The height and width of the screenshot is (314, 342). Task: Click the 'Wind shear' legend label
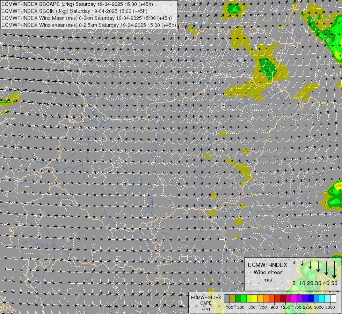click(x=268, y=272)
